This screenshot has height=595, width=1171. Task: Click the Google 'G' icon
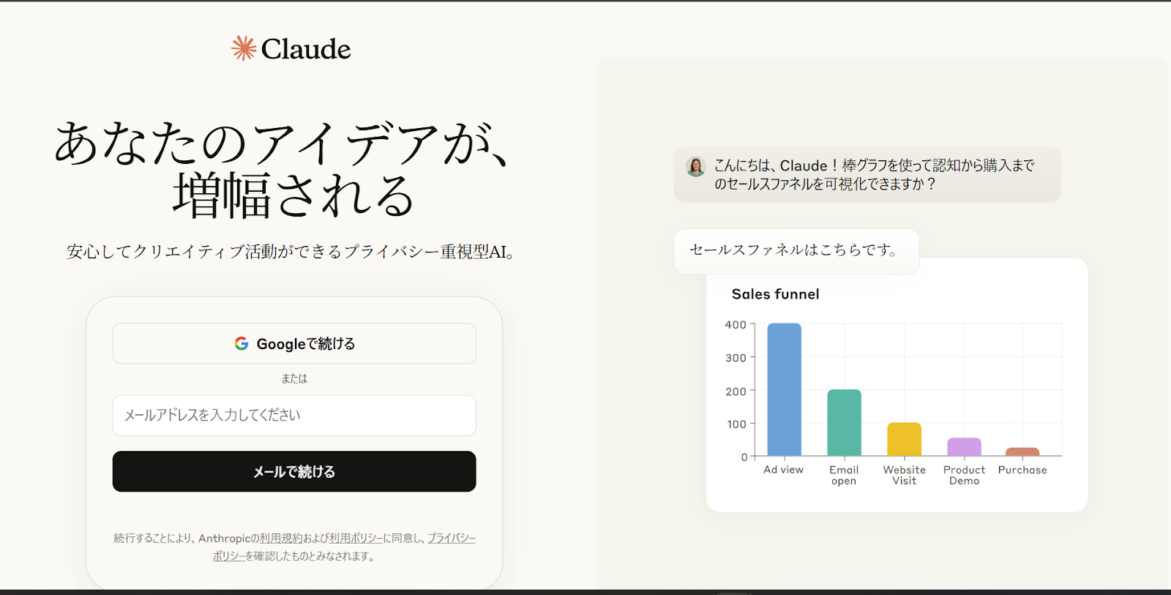(242, 343)
